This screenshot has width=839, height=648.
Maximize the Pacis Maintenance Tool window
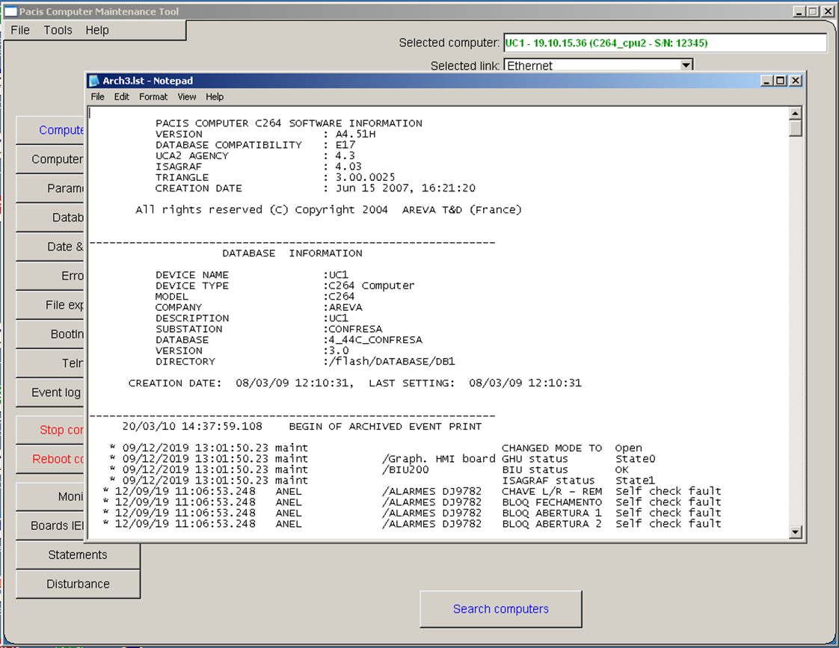click(813, 11)
